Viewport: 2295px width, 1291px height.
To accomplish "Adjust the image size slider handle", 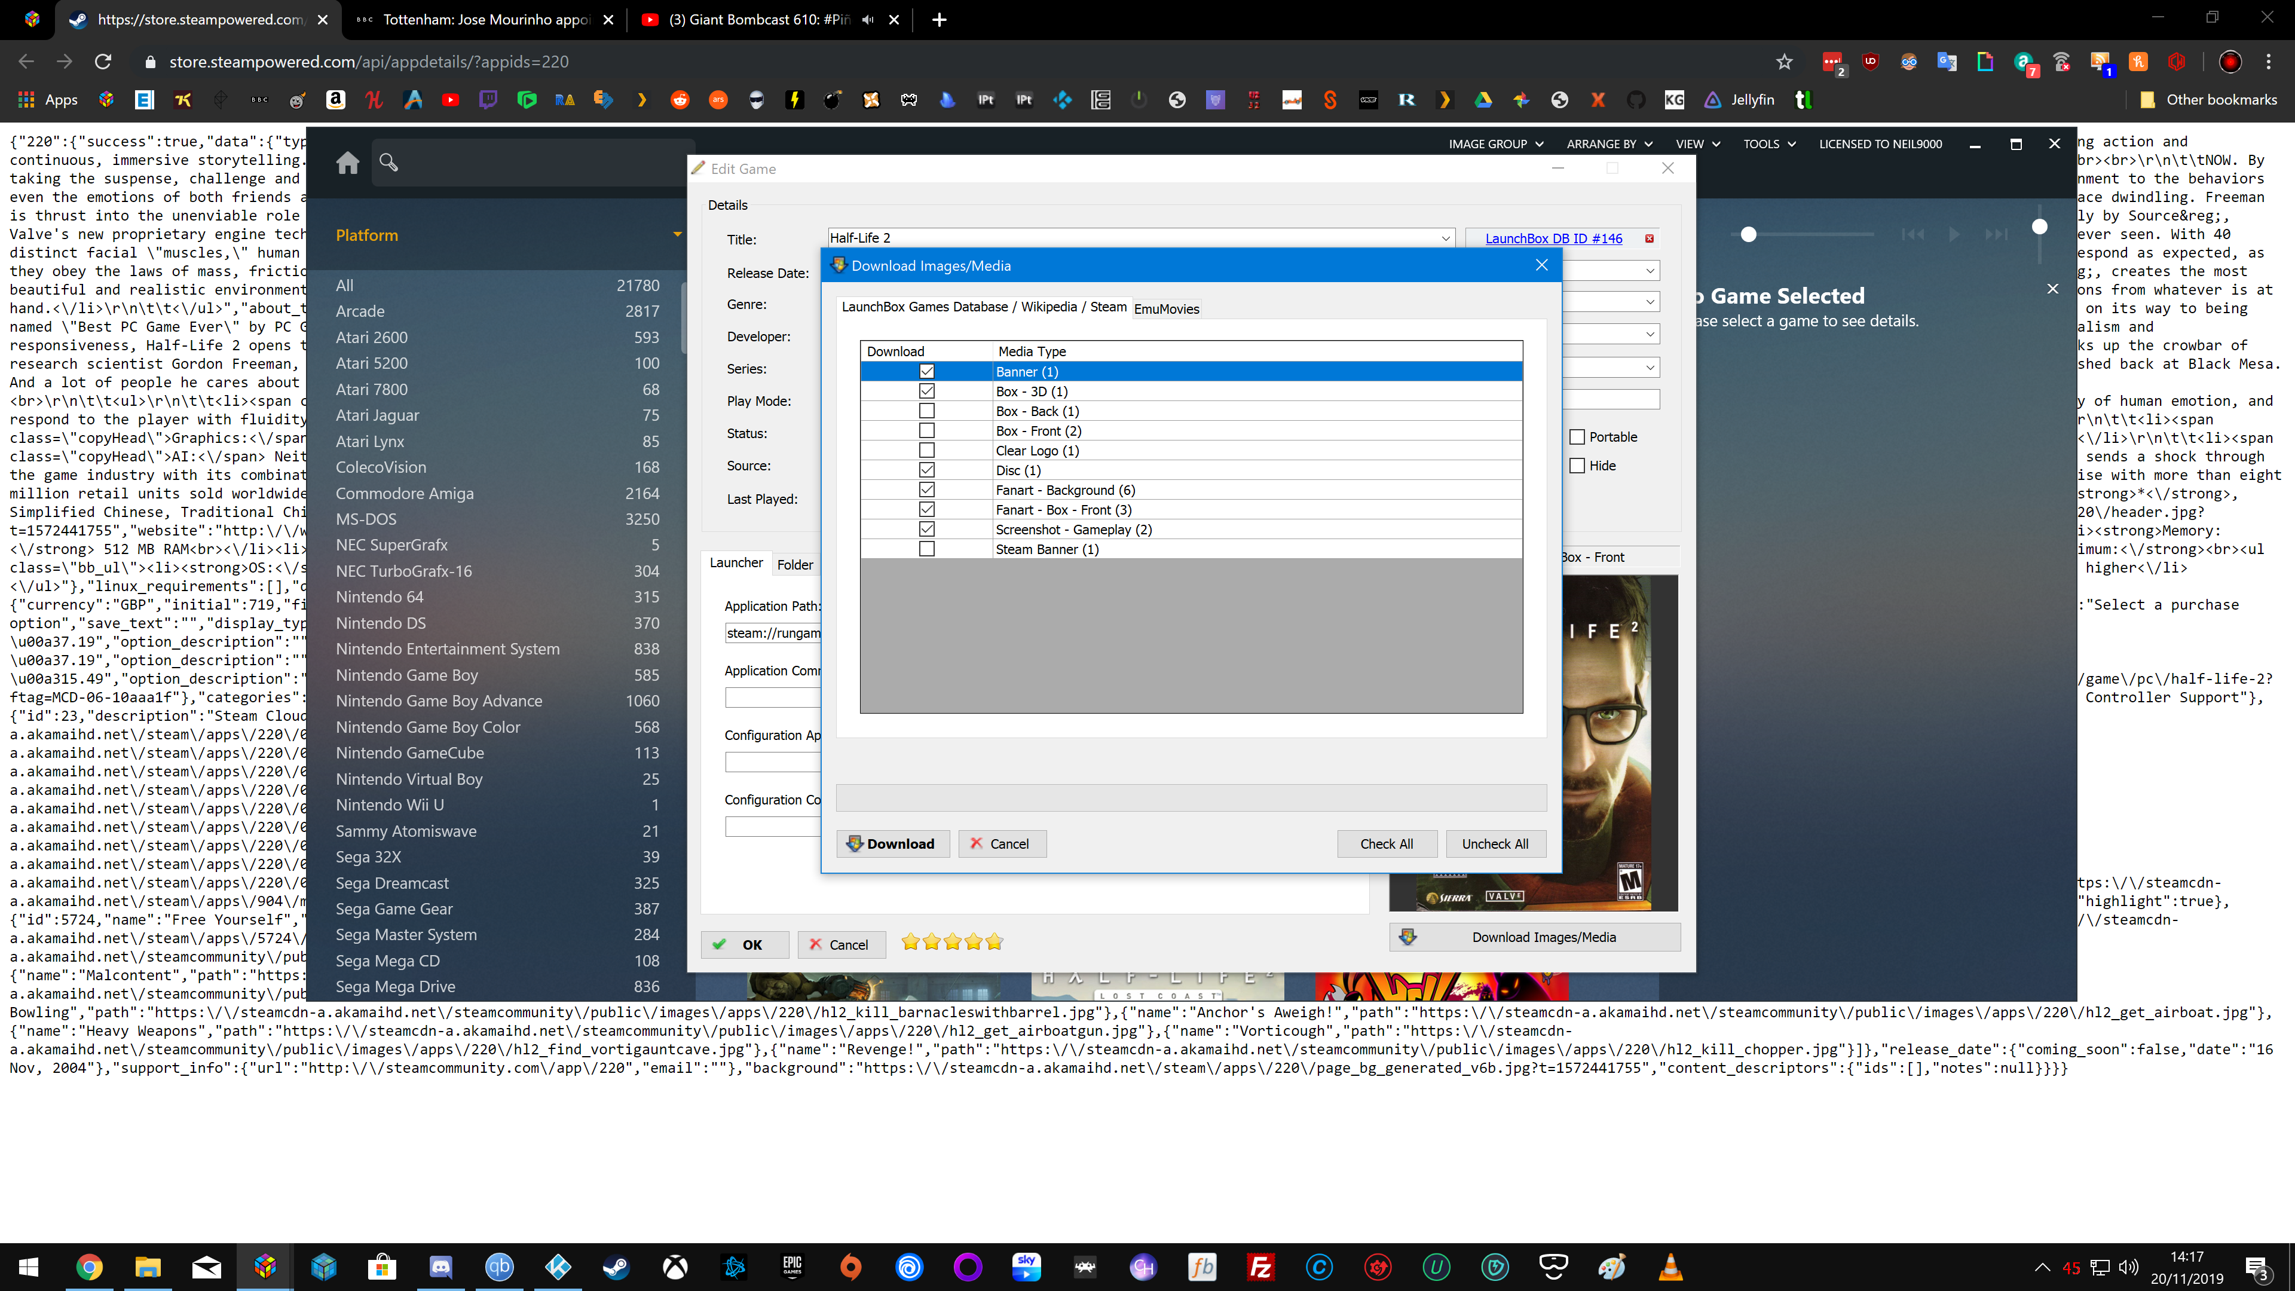I will coord(1748,234).
